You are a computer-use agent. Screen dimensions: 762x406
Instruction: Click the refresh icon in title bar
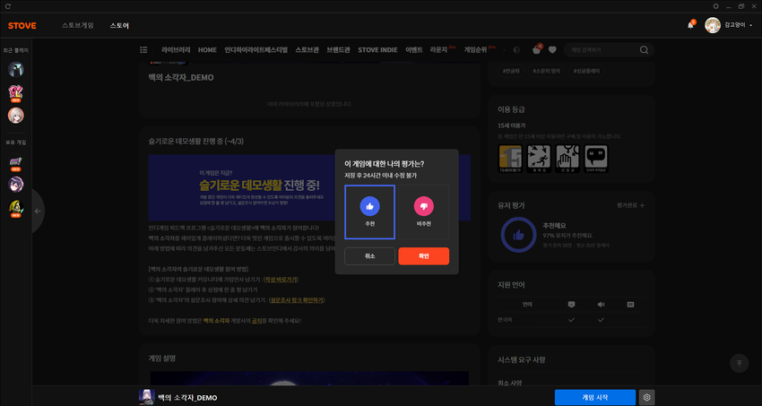click(x=8, y=6)
